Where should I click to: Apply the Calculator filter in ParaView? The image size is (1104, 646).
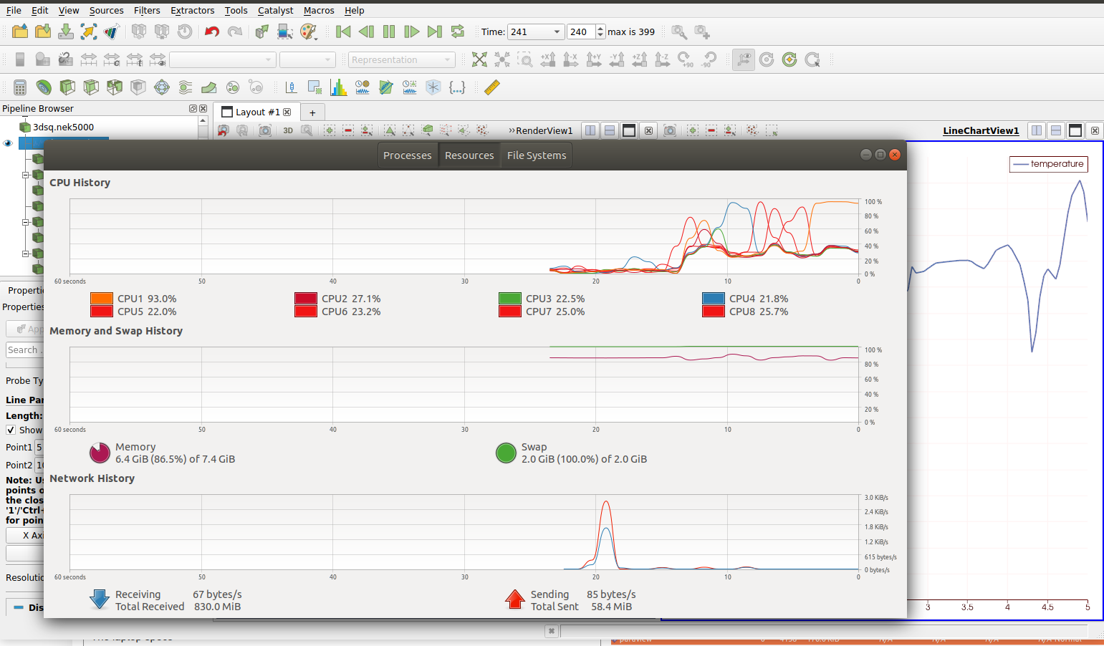click(x=20, y=87)
